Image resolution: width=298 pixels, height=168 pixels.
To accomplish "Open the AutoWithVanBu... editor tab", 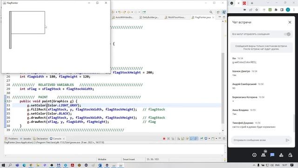I will tap(123, 17).
